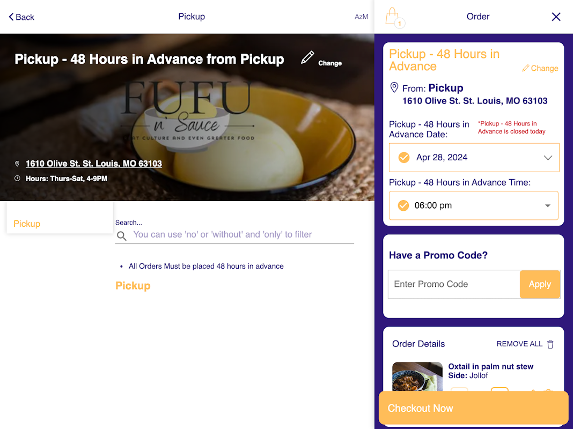Expand date picker using chevron arrow
573x429 pixels.
tap(547, 158)
